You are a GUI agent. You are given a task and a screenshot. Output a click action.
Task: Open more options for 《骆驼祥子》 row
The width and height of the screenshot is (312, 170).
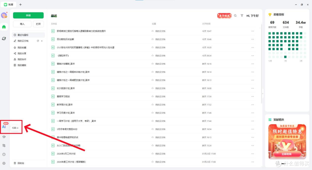[x=252, y=56]
